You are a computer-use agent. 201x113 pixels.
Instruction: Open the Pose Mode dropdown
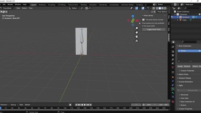(8, 8)
